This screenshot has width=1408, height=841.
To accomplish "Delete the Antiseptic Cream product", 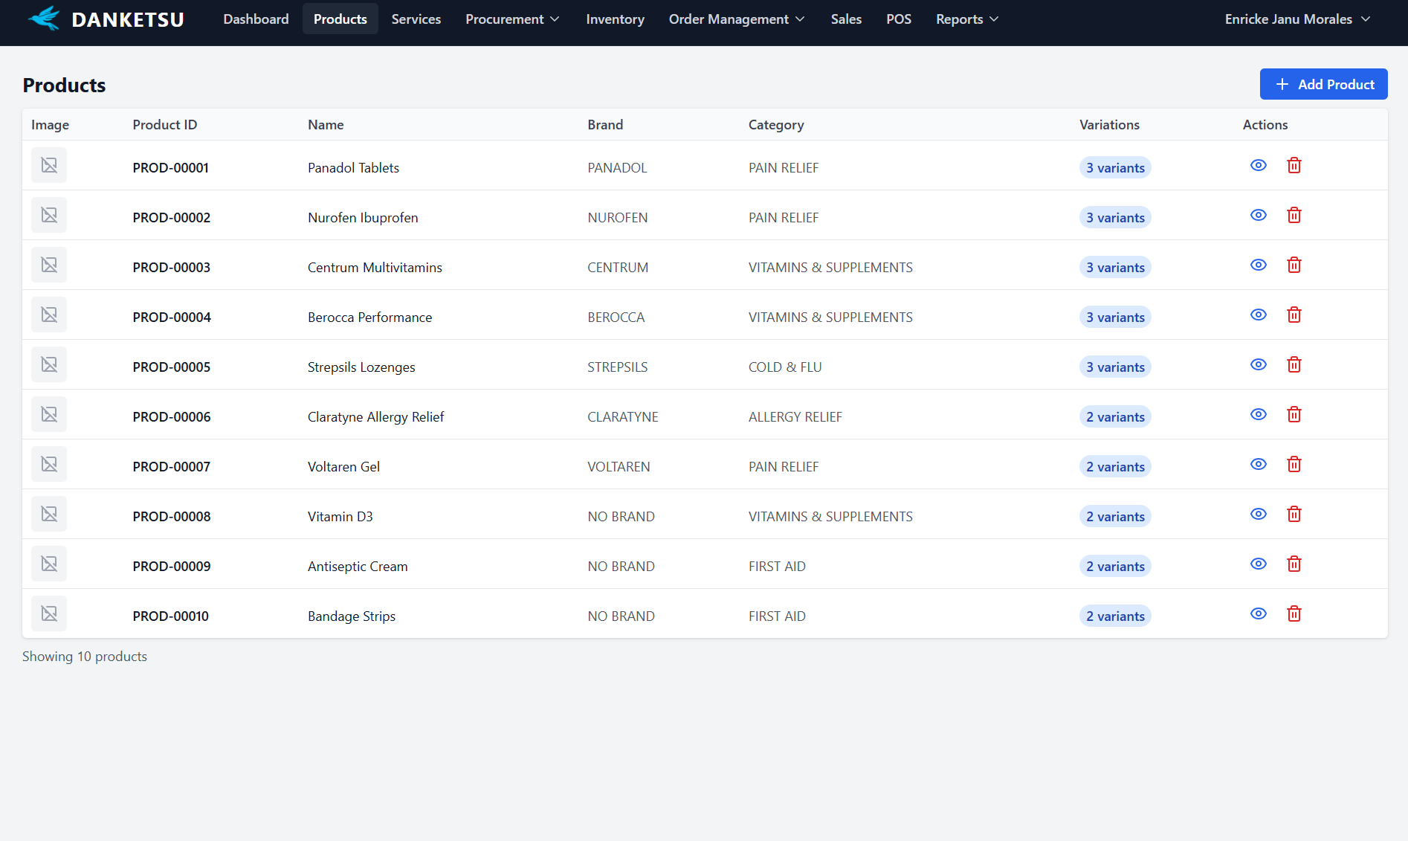I will coord(1294,564).
